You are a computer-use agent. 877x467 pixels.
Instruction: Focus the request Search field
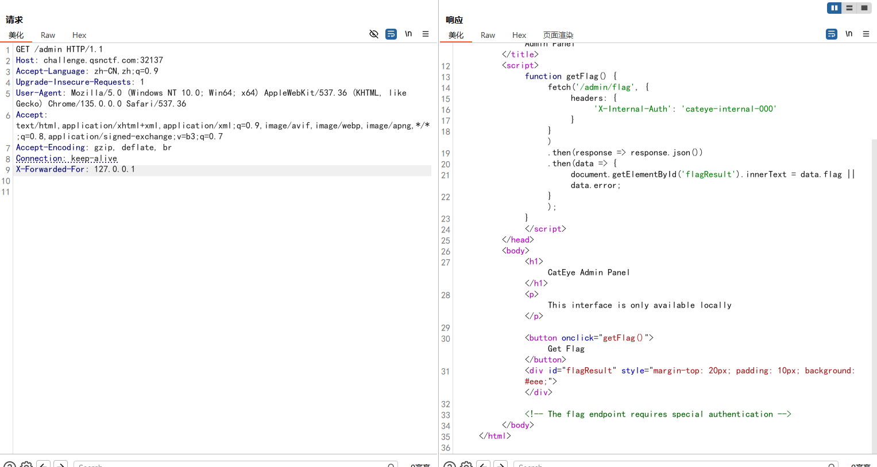(x=235, y=464)
